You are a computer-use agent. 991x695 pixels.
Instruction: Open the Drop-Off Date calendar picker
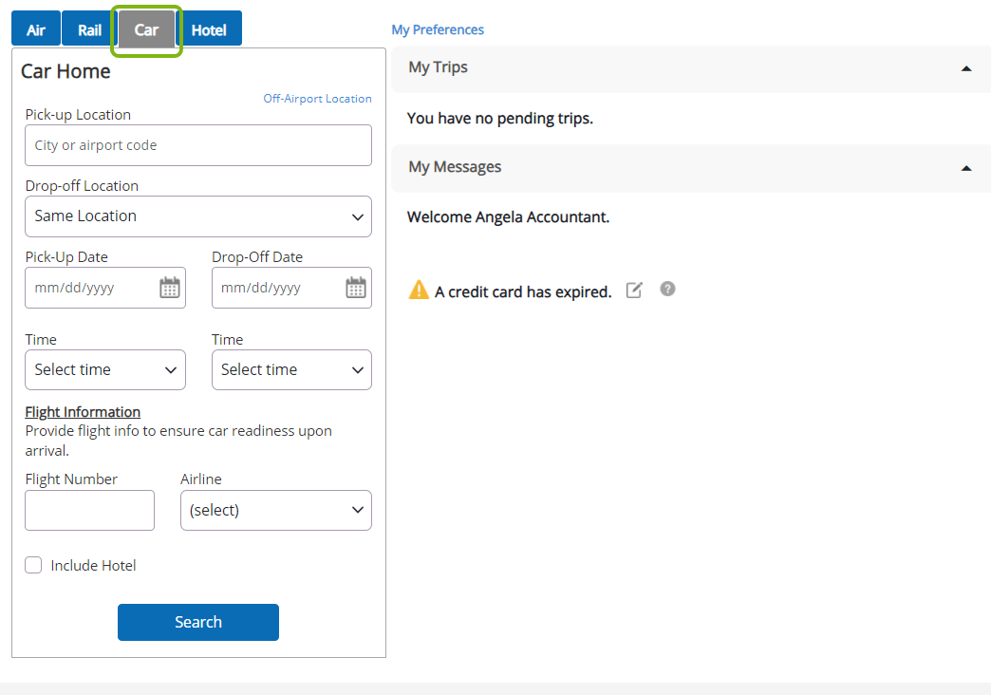click(356, 288)
